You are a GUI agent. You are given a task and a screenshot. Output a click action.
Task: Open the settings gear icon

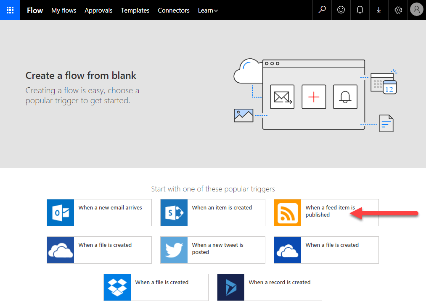tap(398, 10)
